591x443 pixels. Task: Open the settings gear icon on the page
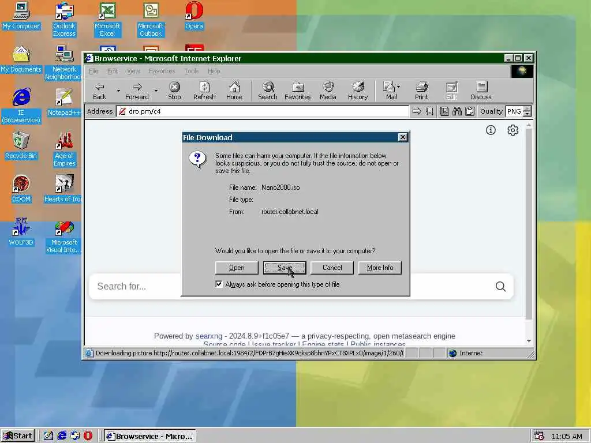click(513, 130)
